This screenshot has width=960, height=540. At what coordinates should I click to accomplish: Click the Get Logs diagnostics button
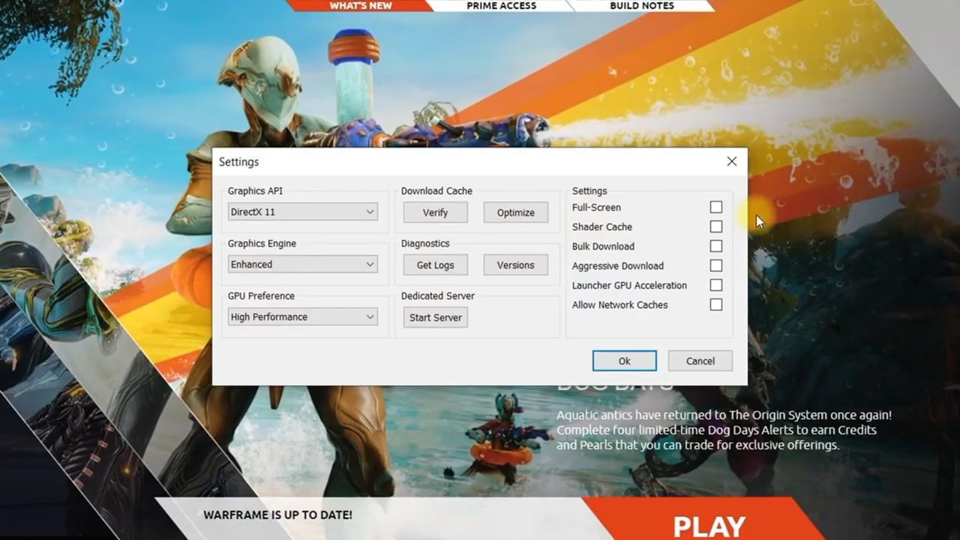[435, 265]
